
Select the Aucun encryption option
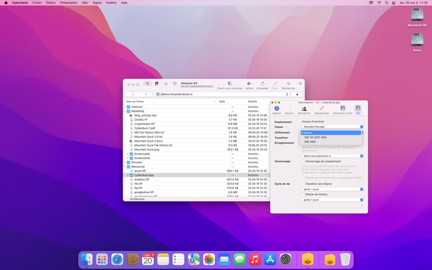point(331,133)
